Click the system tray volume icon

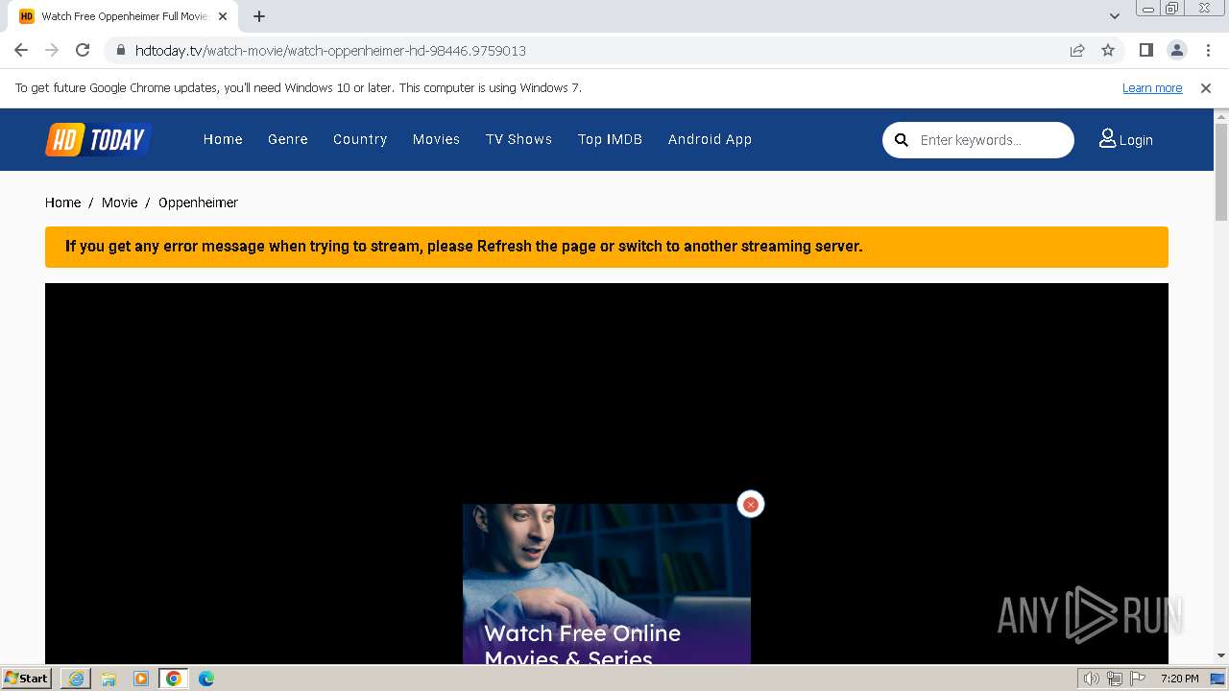(x=1092, y=679)
